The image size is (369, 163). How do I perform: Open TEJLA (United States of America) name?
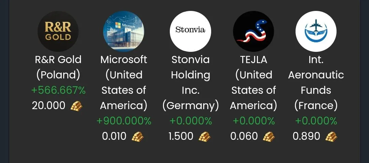[x=254, y=83]
